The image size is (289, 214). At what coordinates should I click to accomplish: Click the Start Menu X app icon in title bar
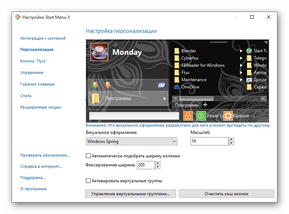(x=18, y=17)
